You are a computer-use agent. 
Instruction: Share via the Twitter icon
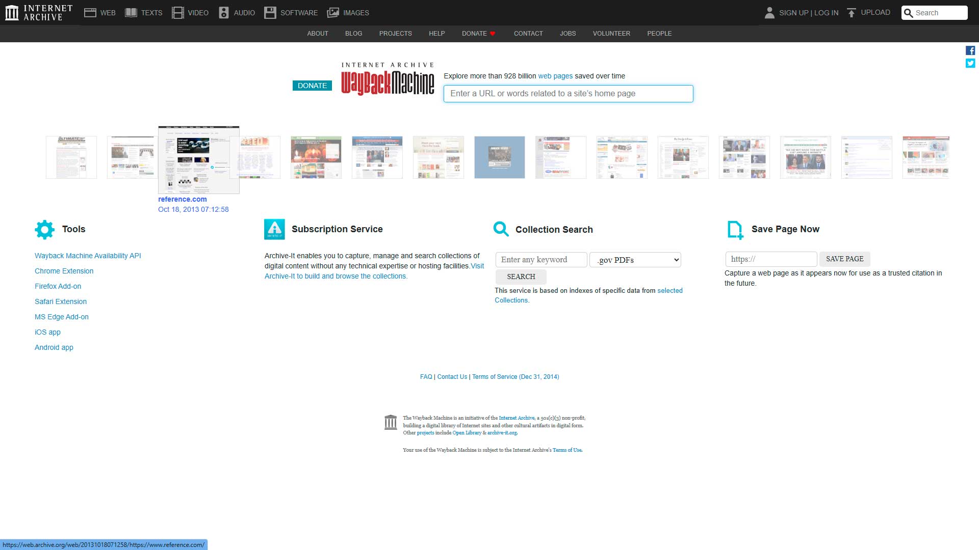970,63
